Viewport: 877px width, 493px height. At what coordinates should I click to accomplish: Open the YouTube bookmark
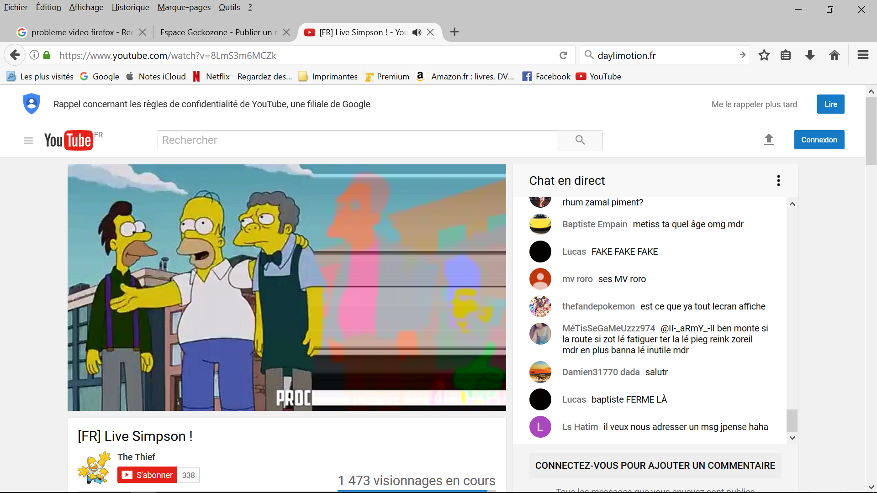(x=598, y=77)
